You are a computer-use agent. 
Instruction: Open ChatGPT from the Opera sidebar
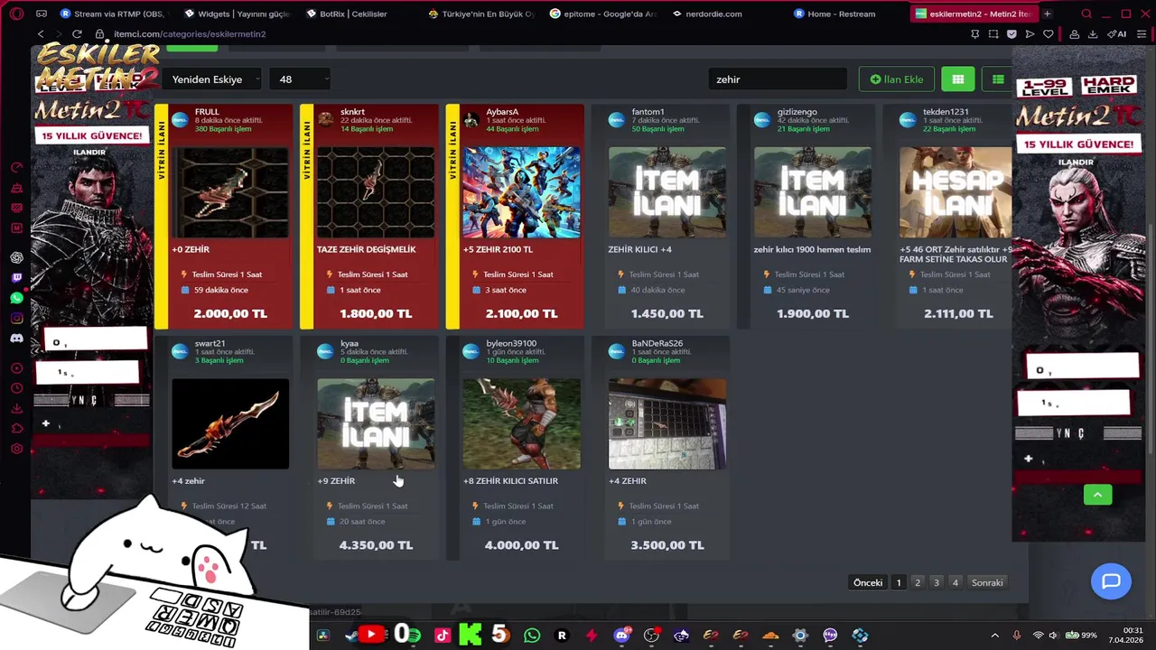tap(16, 257)
